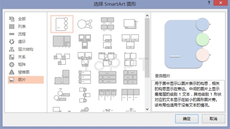The width and height of the screenshot is (230, 129).
Task: Pick the selected accented picture layout thumbnail
Action: pos(62,24)
